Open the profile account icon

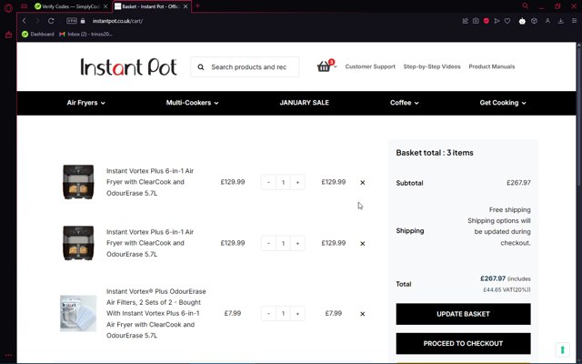pyautogui.click(x=547, y=21)
